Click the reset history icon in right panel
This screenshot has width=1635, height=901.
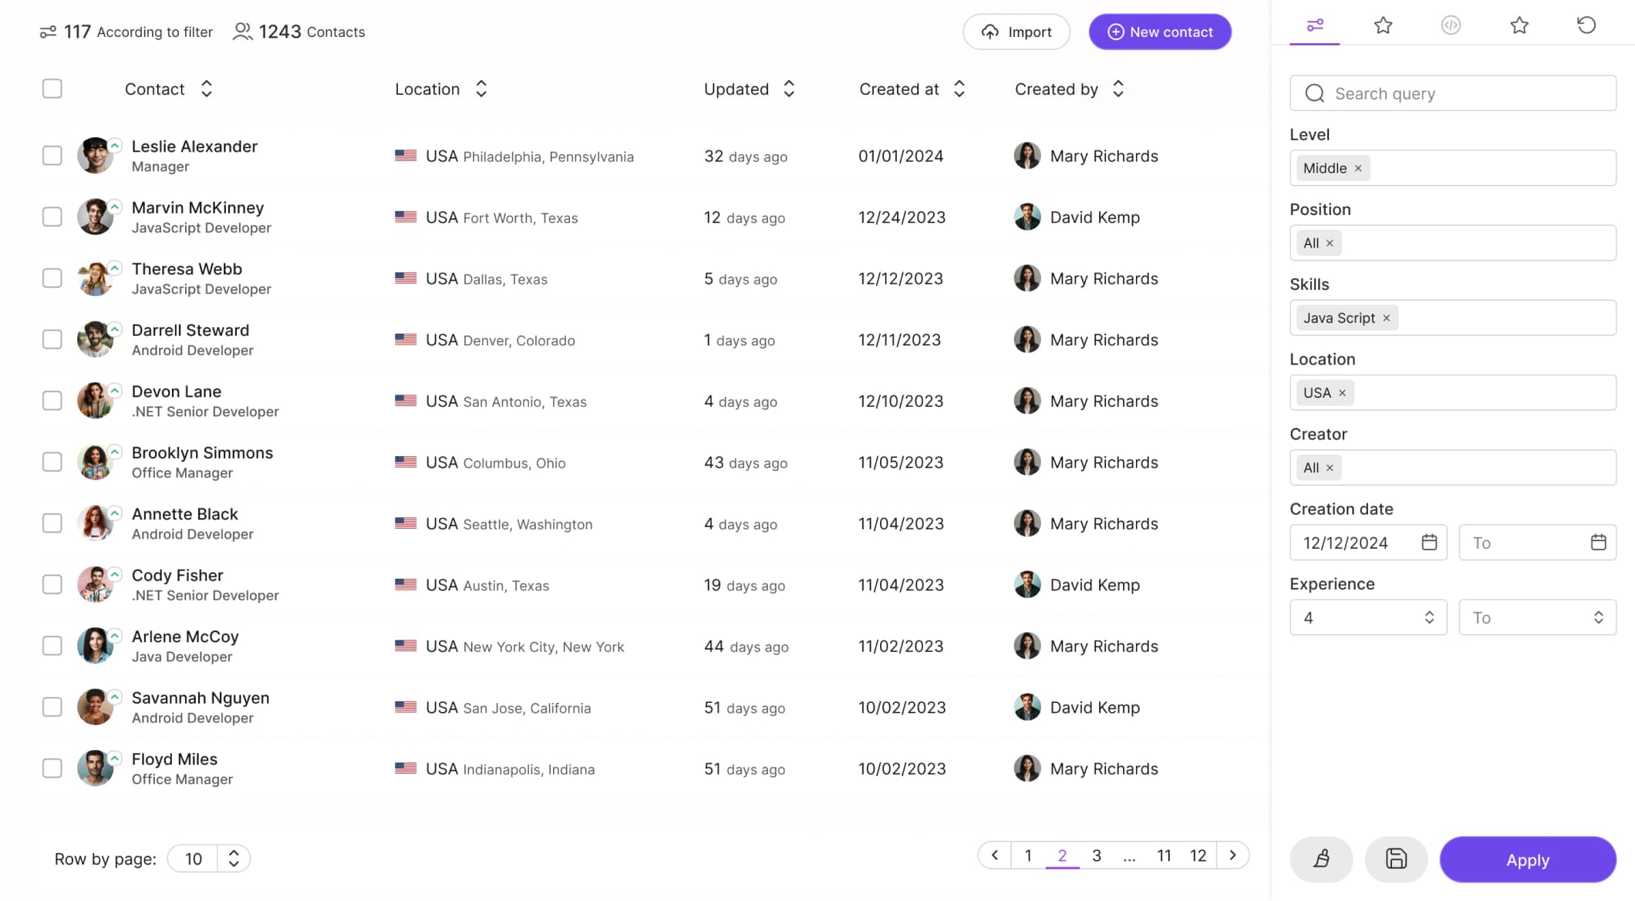click(x=1586, y=25)
